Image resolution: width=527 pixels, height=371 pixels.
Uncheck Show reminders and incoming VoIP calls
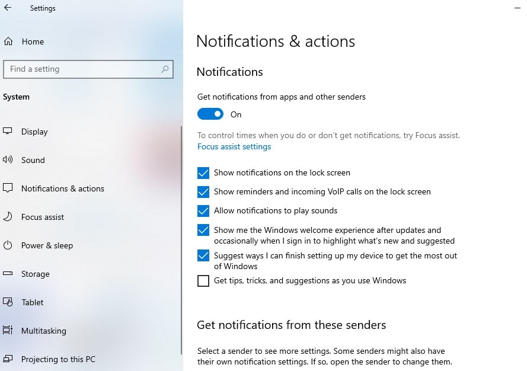point(203,192)
